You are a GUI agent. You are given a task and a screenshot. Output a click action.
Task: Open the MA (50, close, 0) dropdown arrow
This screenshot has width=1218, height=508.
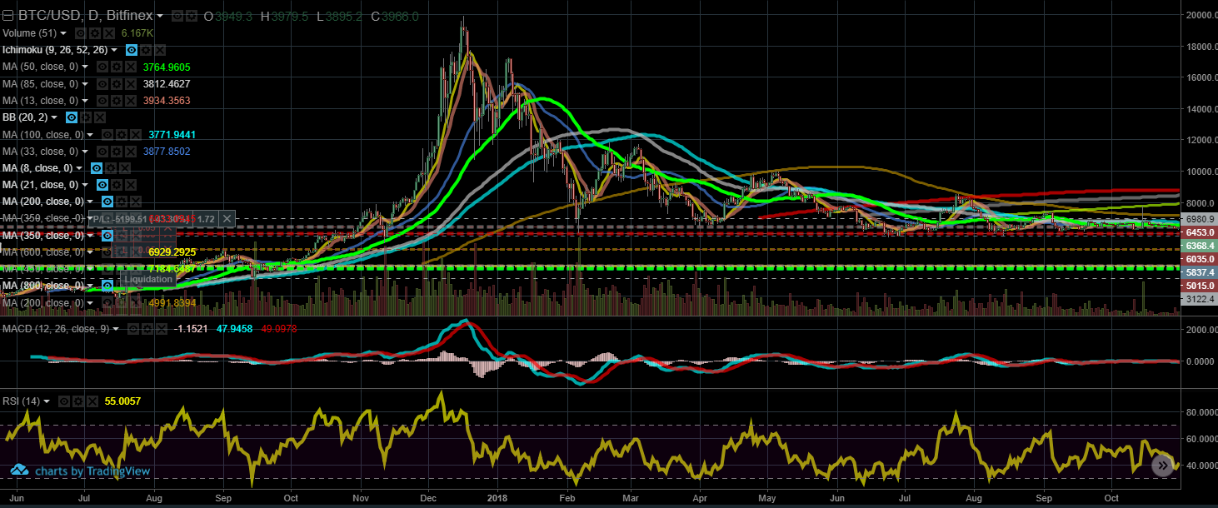[x=85, y=67]
